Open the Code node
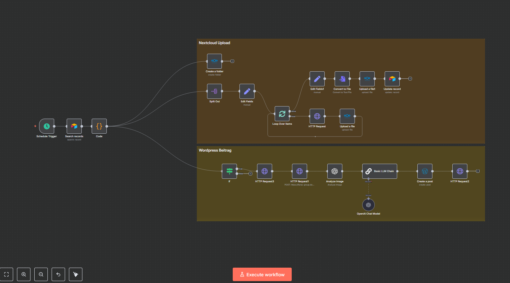This screenshot has height=283, width=510. (x=99, y=126)
